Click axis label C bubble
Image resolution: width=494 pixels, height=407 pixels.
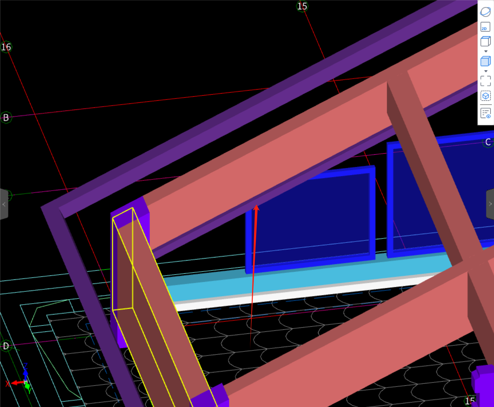click(488, 142)
